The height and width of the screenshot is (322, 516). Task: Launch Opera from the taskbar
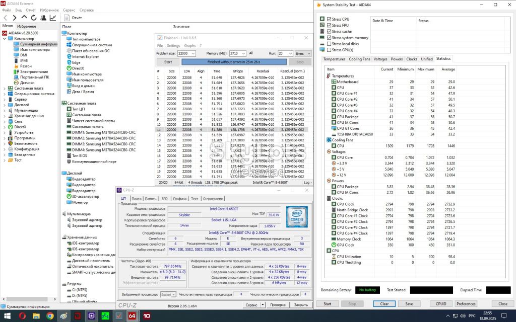point(22,316)
